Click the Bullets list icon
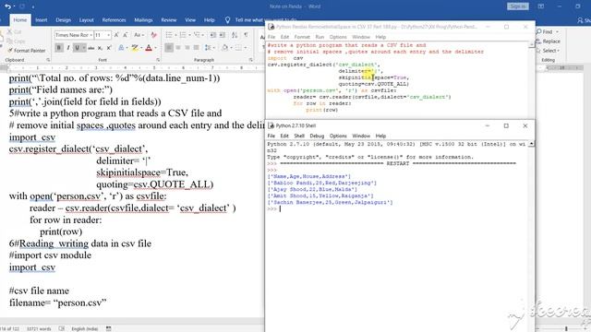 pyautogui.click(x=168, y=35)
